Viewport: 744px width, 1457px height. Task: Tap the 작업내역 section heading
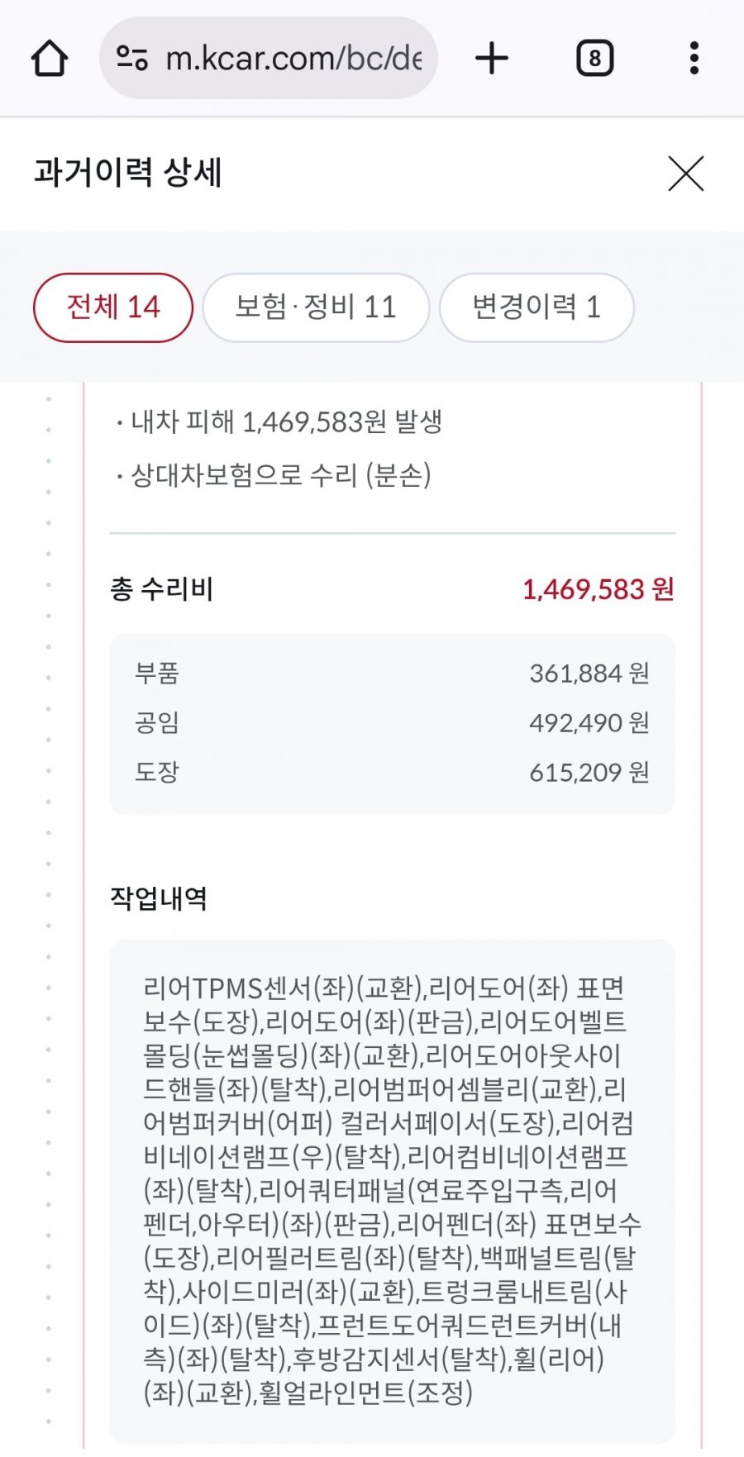(159, 898)
